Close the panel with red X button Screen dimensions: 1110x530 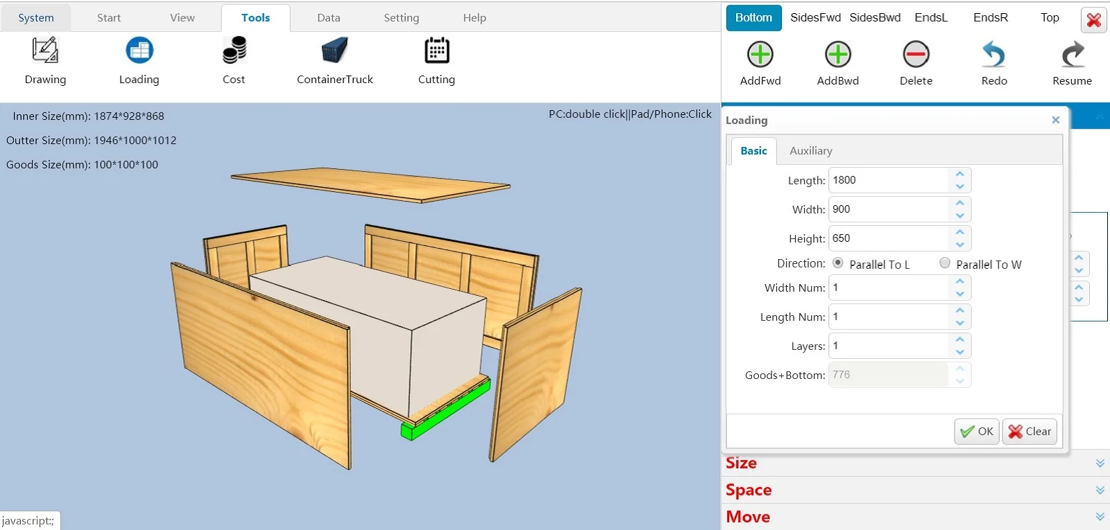(1094, 19)
